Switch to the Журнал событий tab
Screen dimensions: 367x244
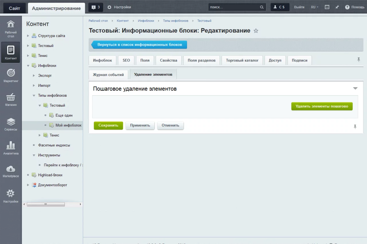pyautogui.click(x=108, y=75)
